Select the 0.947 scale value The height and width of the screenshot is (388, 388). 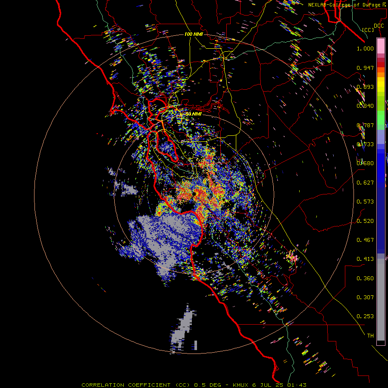click(x=365, y=68)
